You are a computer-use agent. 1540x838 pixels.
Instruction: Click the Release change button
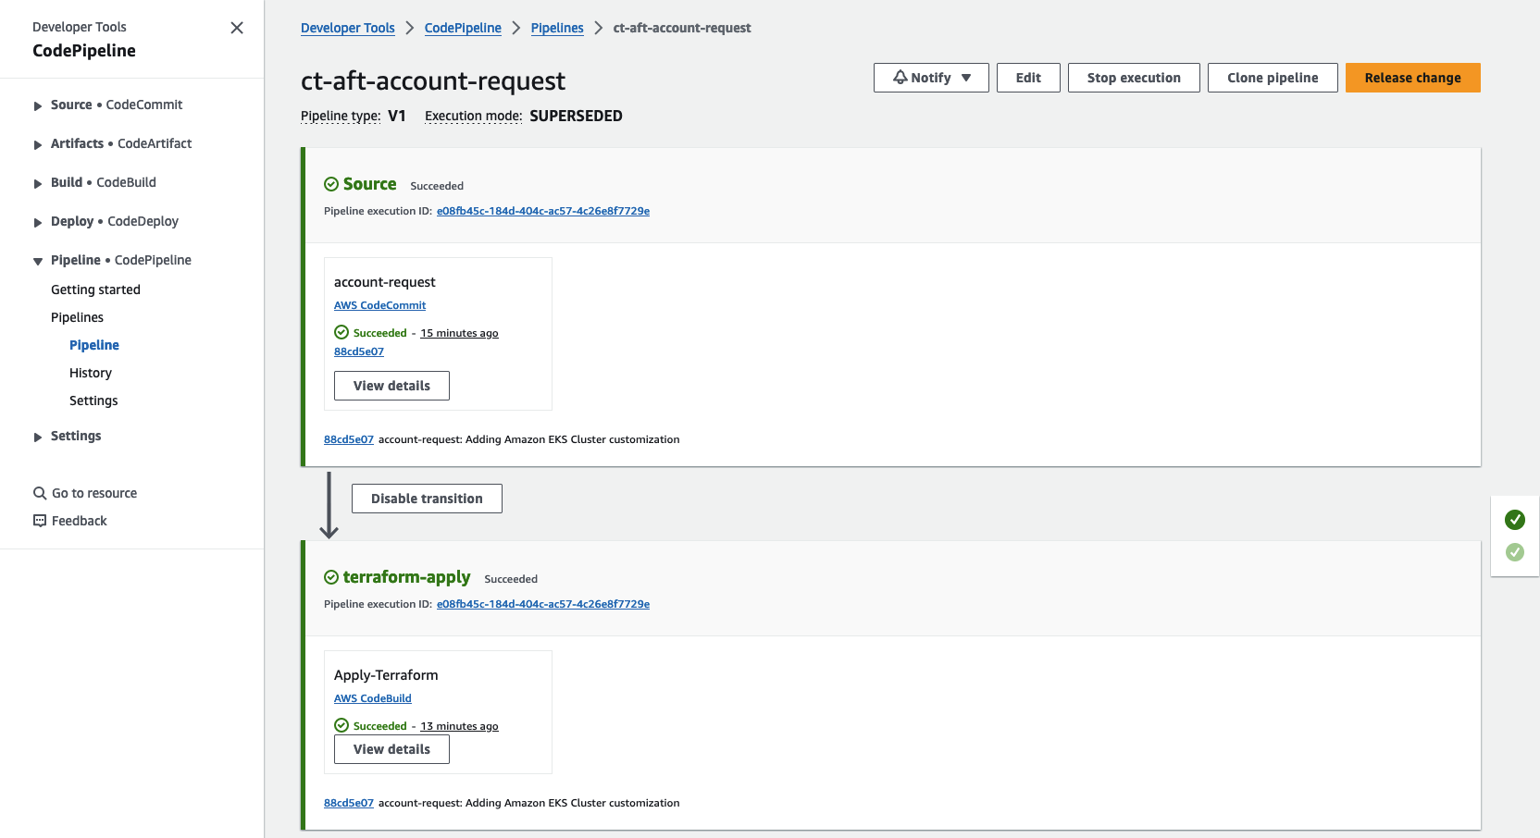(1412, 78)
